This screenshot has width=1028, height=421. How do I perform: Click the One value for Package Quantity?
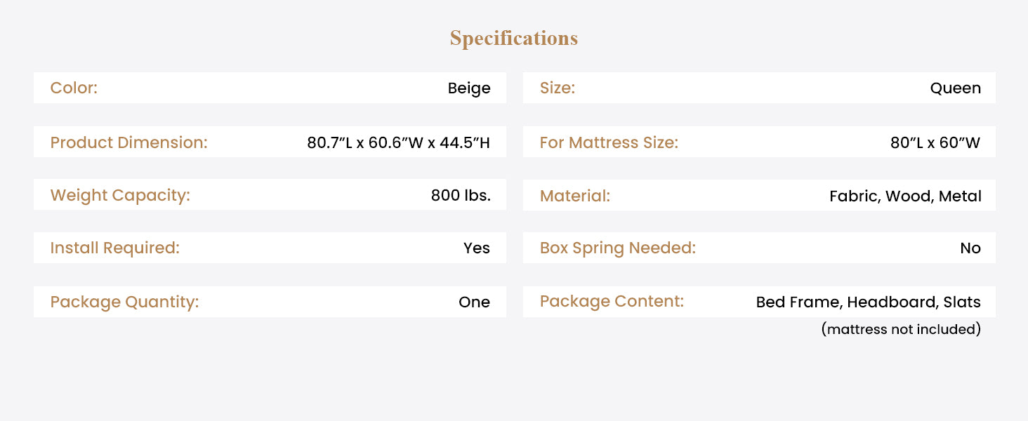point(474,302)
